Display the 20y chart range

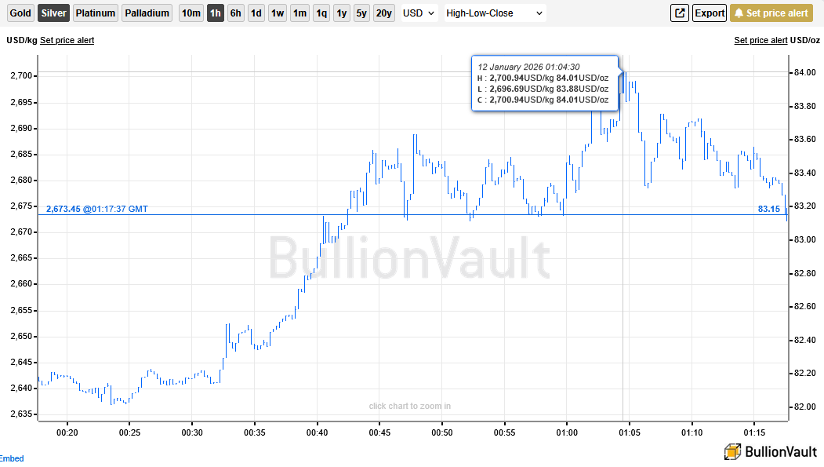(384, 13)
